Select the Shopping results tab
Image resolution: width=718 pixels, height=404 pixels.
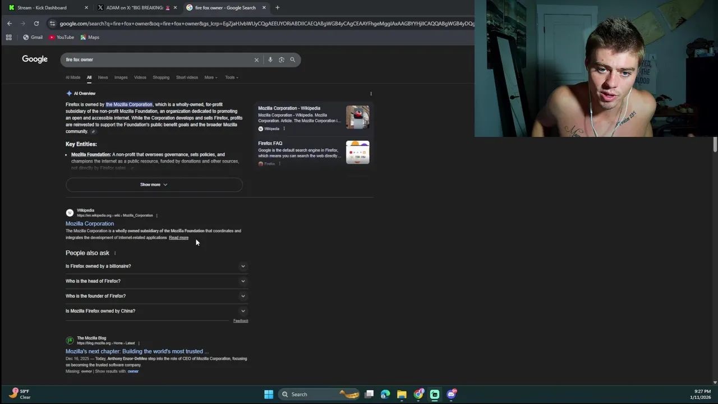pos(161,77)
